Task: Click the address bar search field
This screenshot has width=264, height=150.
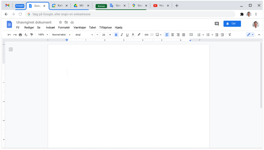Action: point(130,14)
